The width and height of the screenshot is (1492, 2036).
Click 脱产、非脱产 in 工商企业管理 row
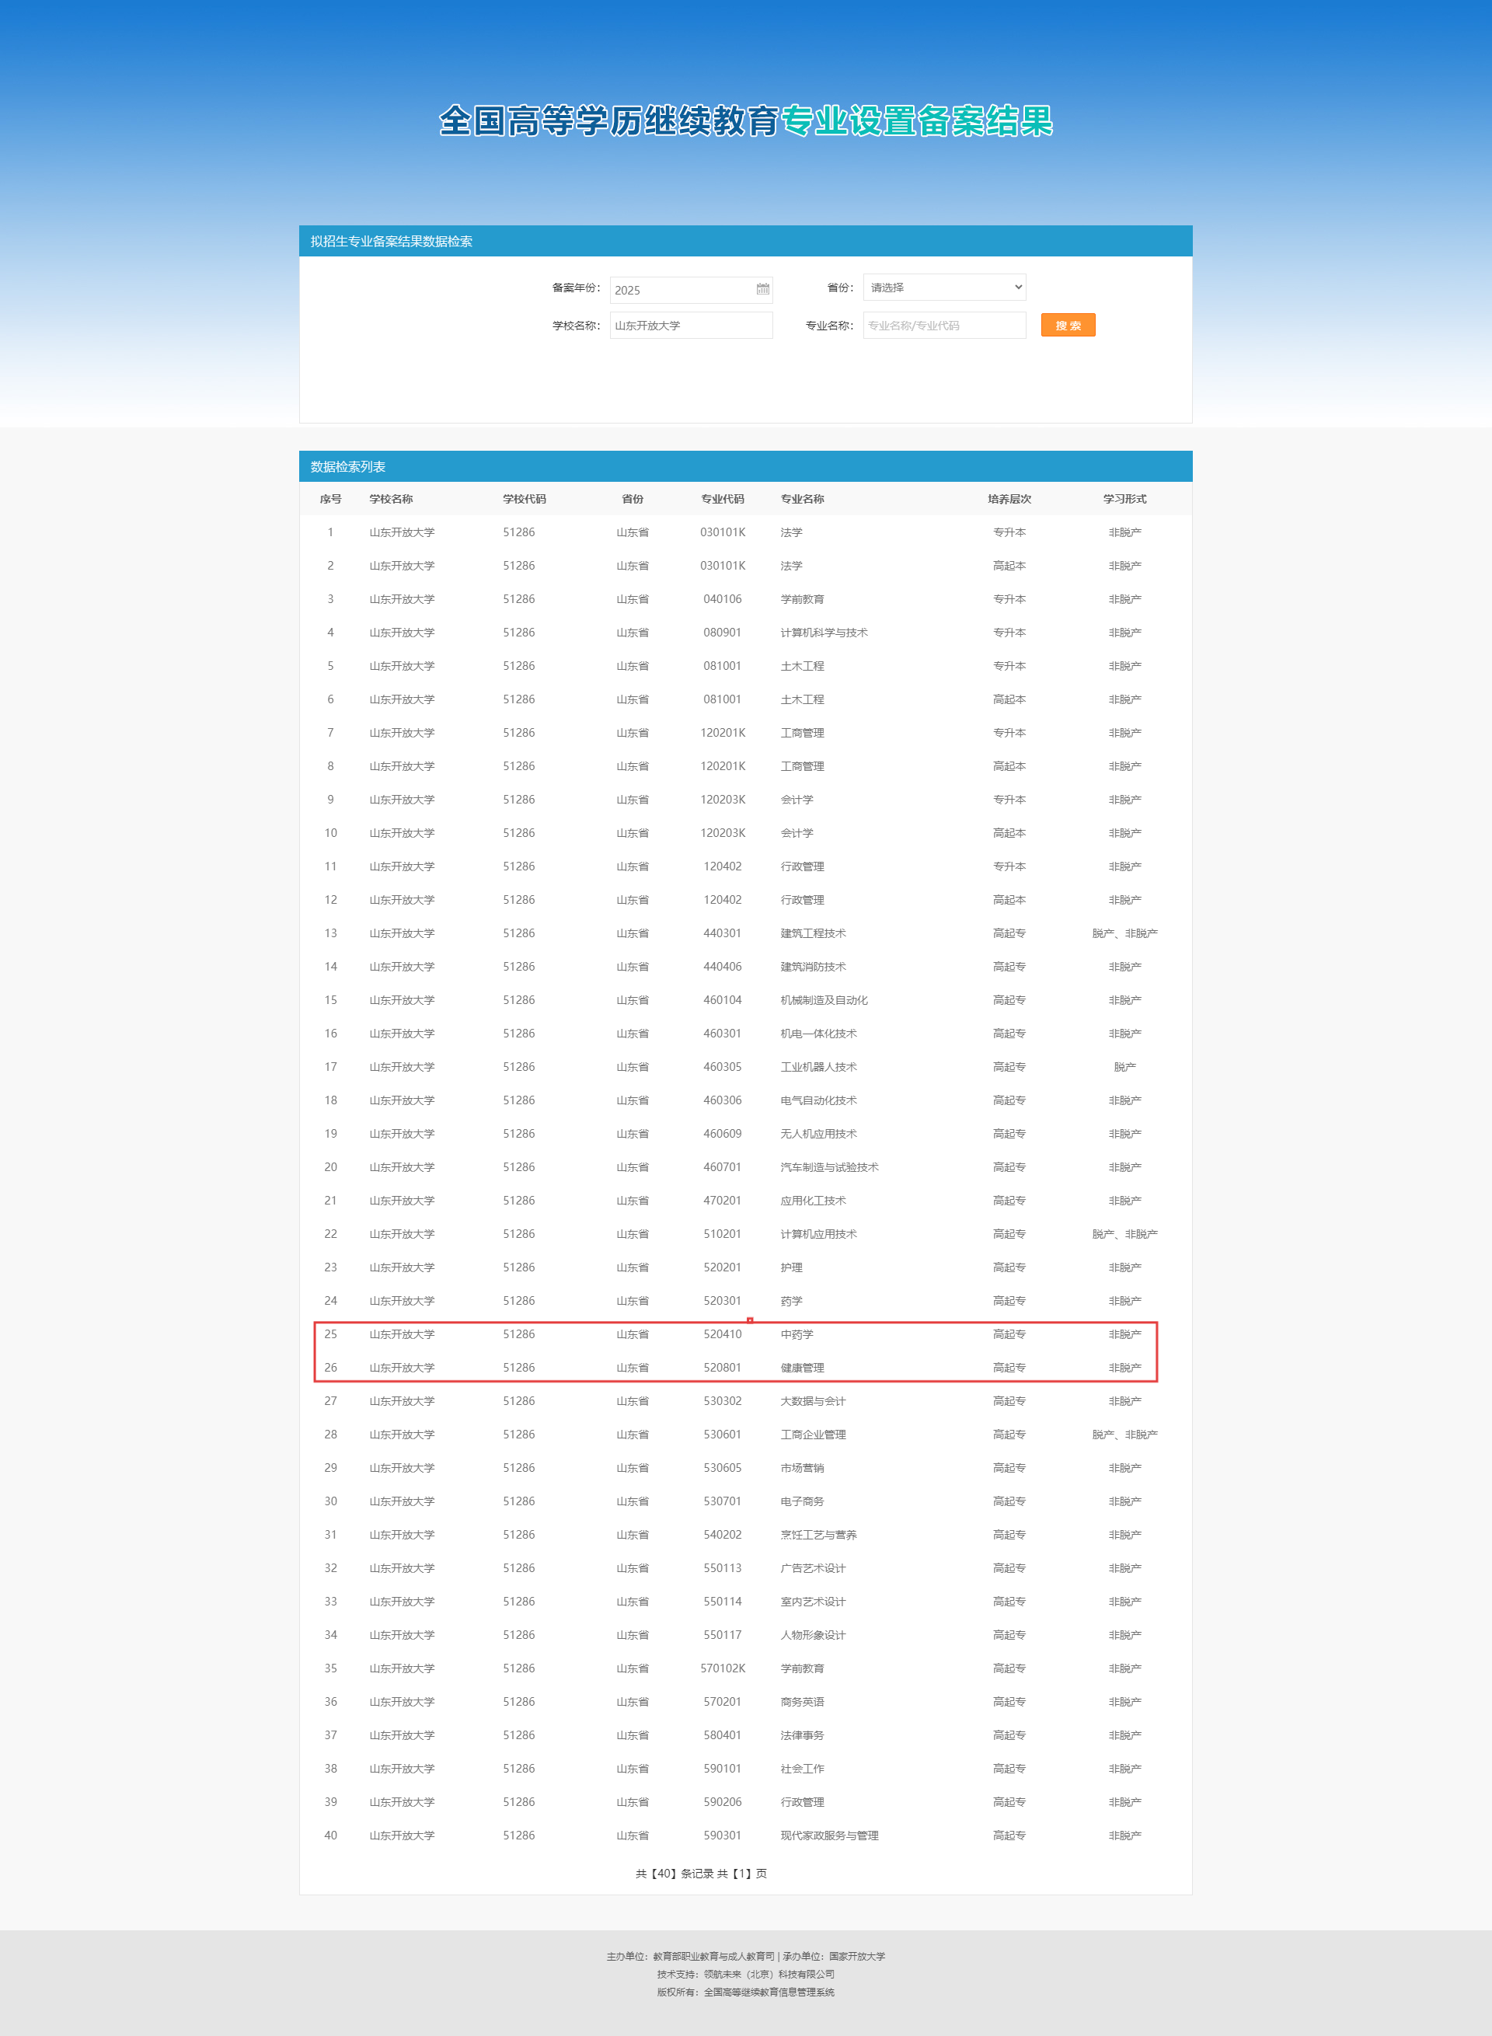(x=1124, y=1435)
